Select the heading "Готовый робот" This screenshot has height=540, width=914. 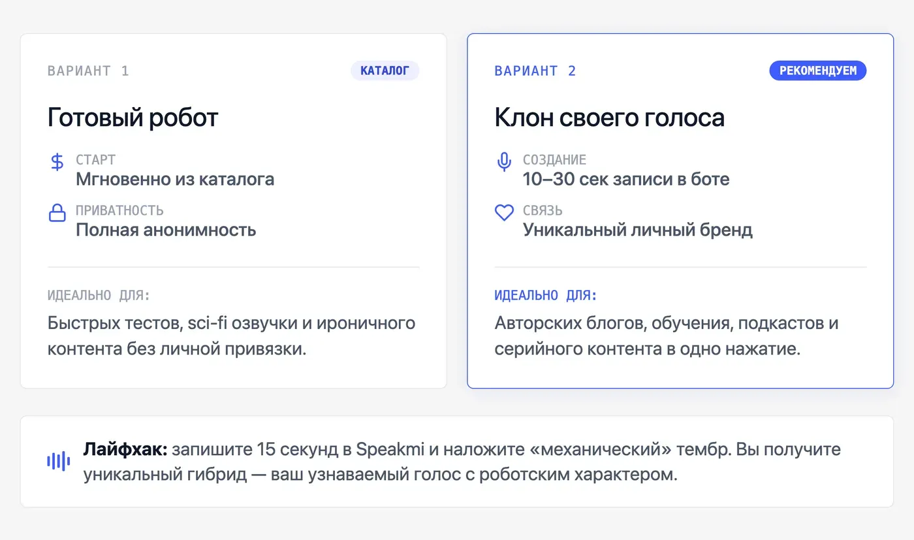pos(133,118)
